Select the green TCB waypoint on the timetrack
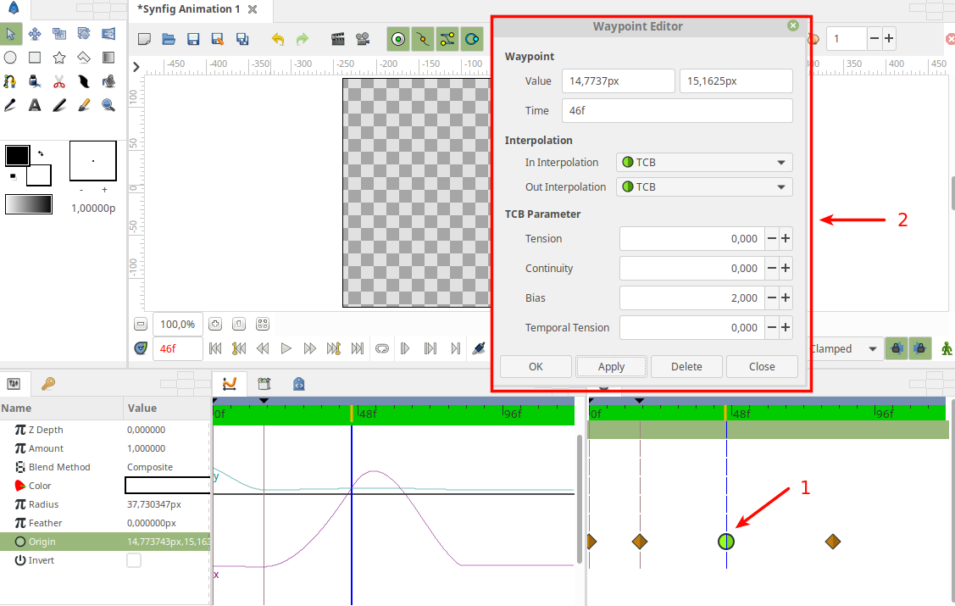This screenshot has width=955, height=606. [x=726, y=541]
